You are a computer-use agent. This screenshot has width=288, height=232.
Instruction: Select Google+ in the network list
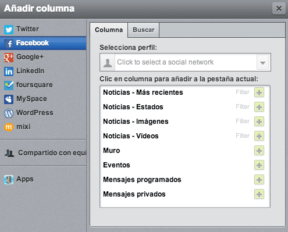(43, 57)
